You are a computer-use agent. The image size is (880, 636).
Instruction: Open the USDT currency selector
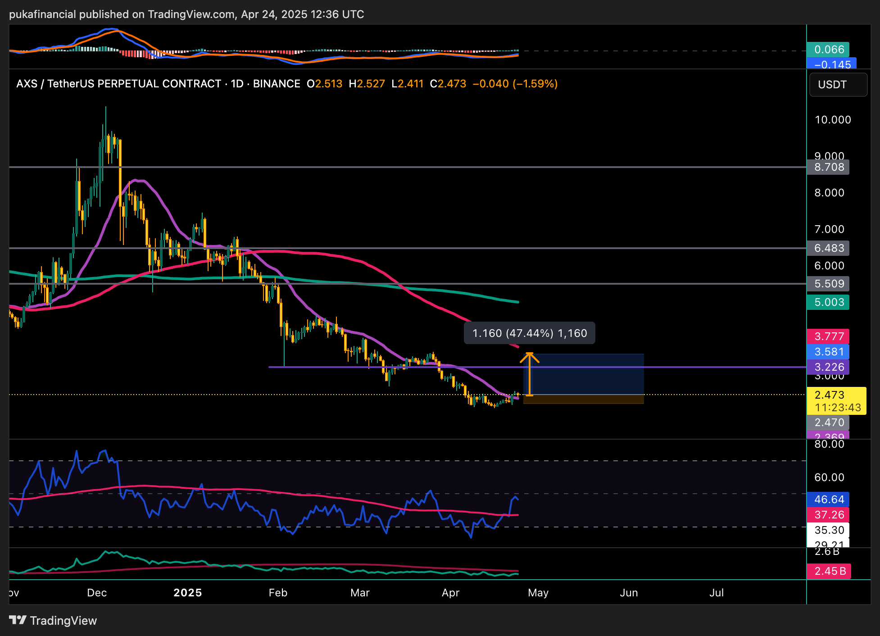point(838,85)
